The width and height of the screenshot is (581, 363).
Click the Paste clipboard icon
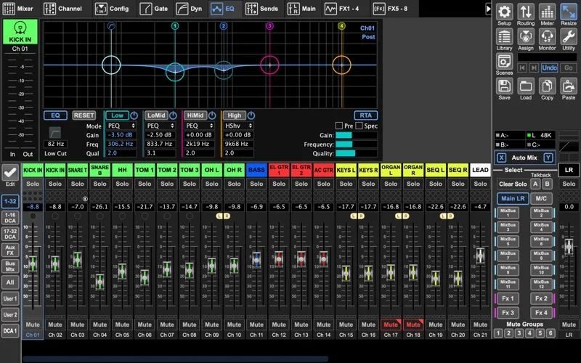point(569,86)
